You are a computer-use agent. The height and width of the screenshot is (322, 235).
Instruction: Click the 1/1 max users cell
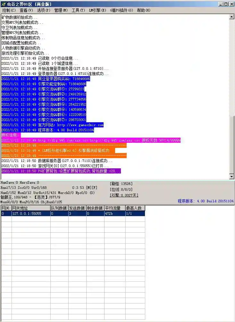[x=135, y=213]
